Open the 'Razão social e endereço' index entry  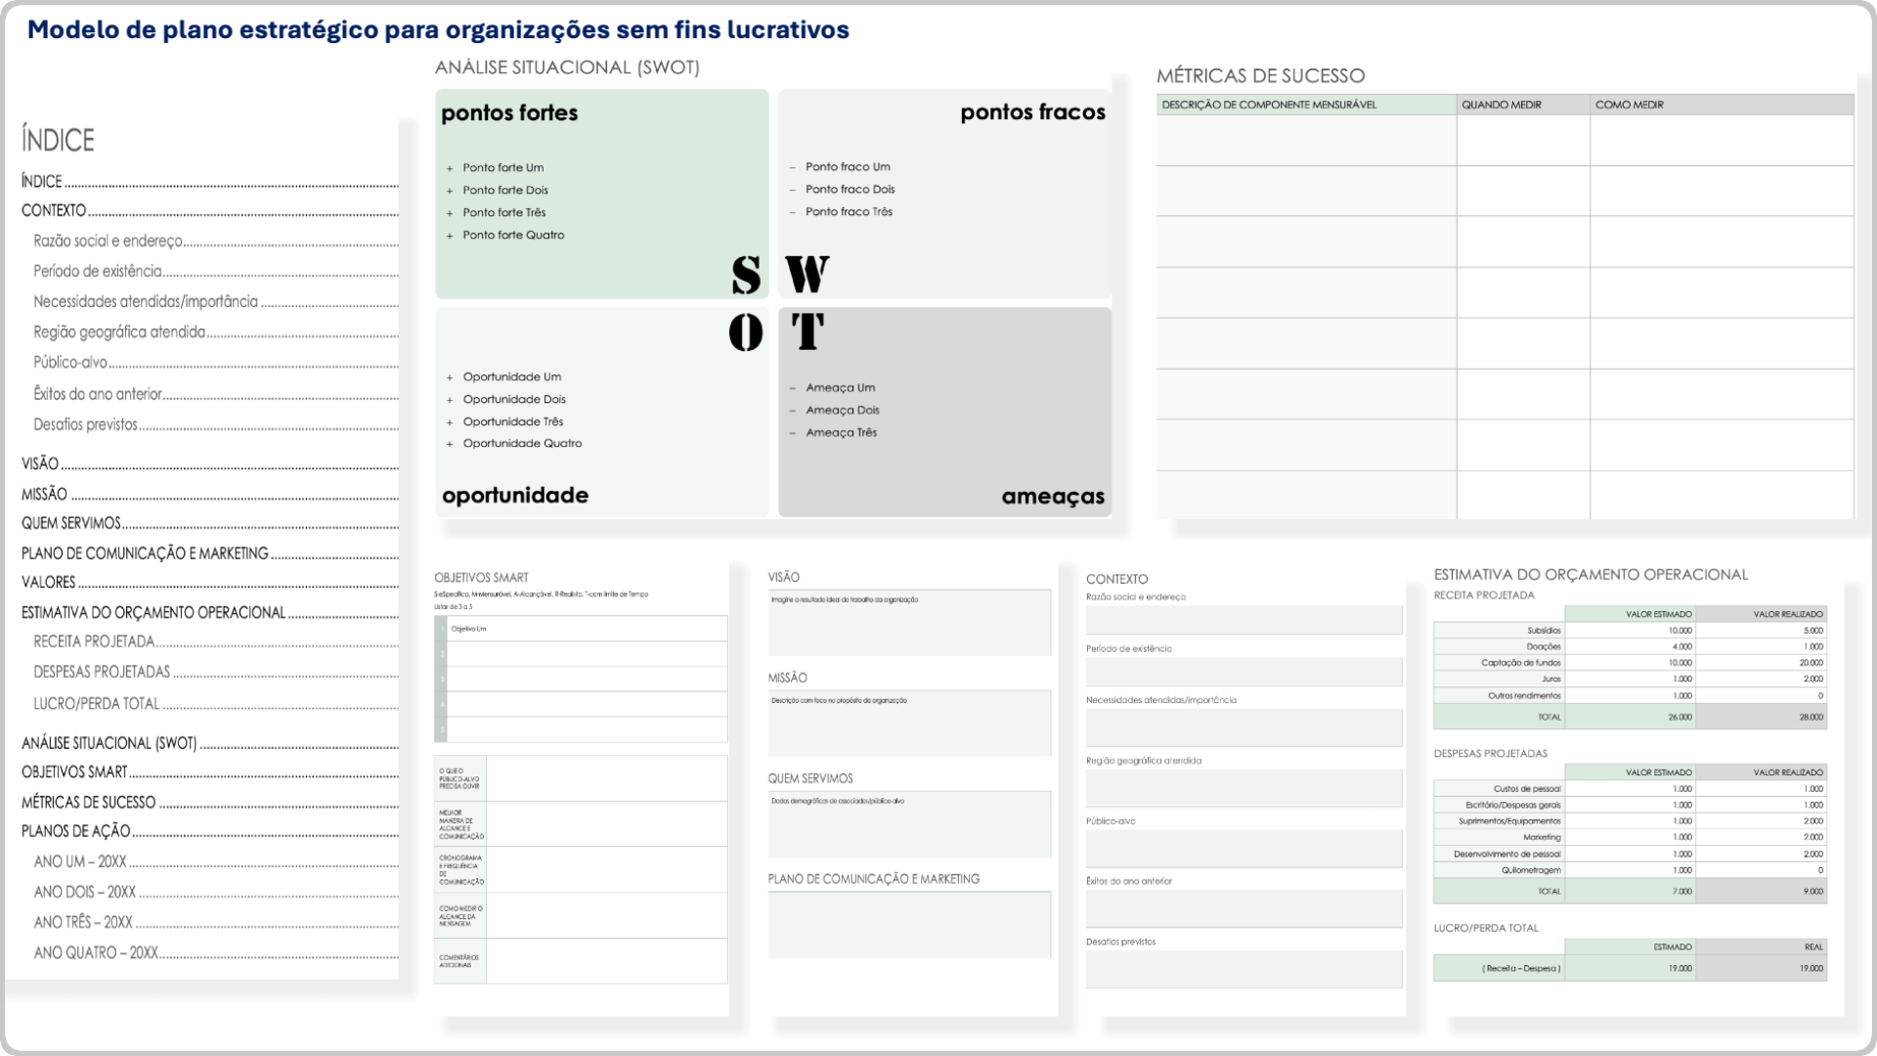pos(108,241)
